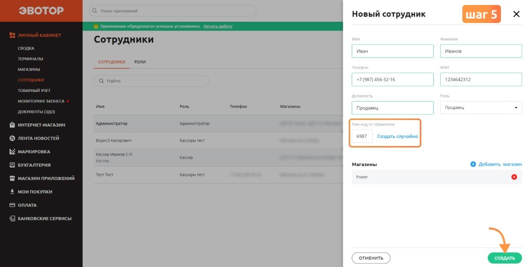Close the Новый сотрудник panel

tap(516, 14)
